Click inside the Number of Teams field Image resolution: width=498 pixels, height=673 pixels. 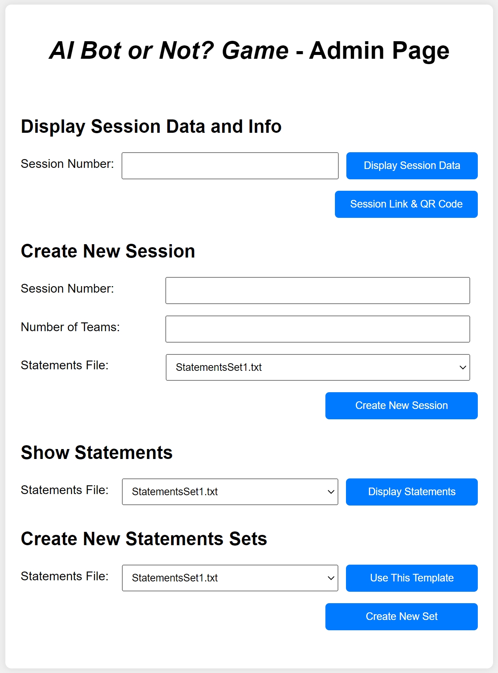tap(317, 329)
